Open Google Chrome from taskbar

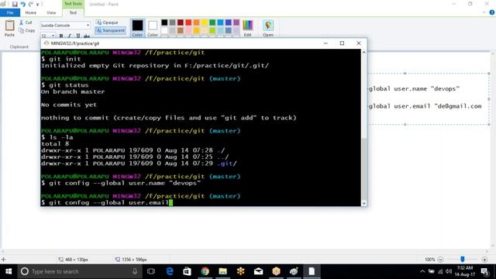pyautogui.click(x=205, y=271)
